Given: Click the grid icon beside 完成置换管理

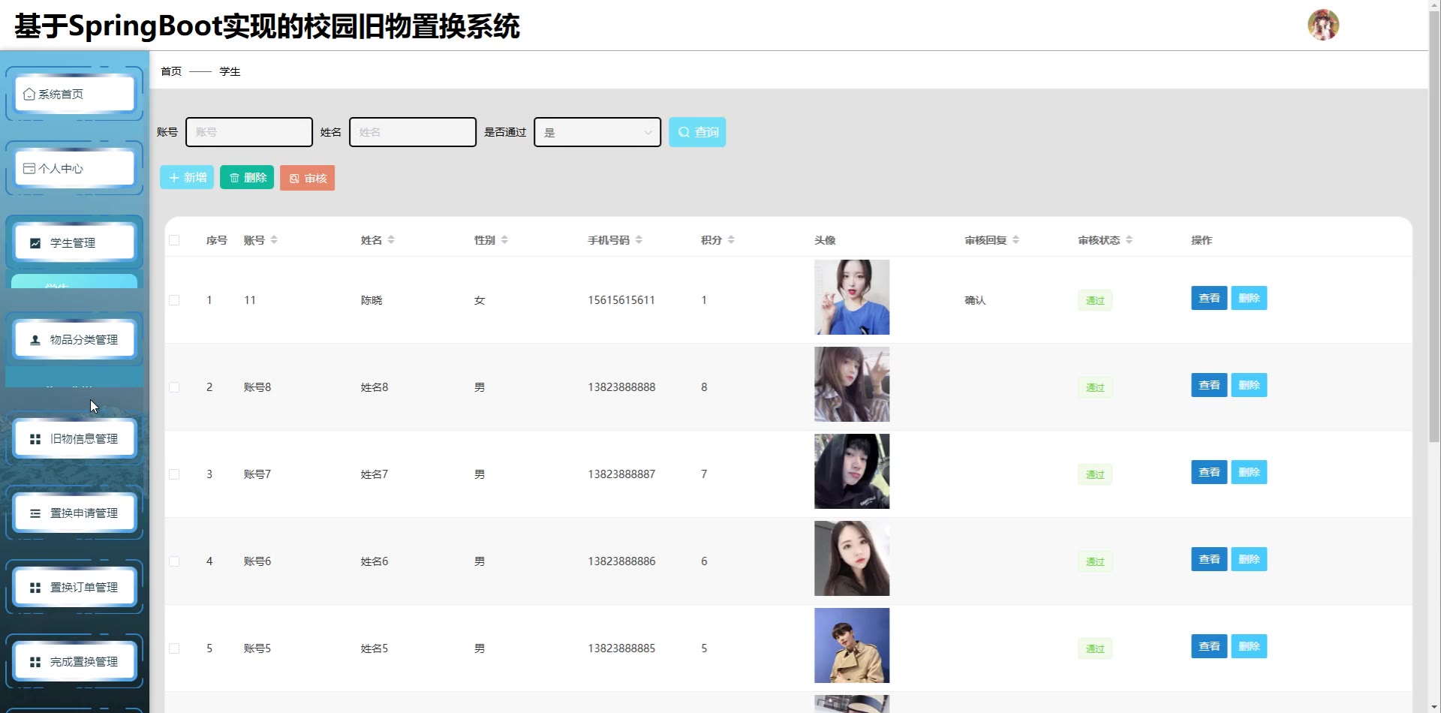Looking at the screenshot, I should (x=35, y=662).
